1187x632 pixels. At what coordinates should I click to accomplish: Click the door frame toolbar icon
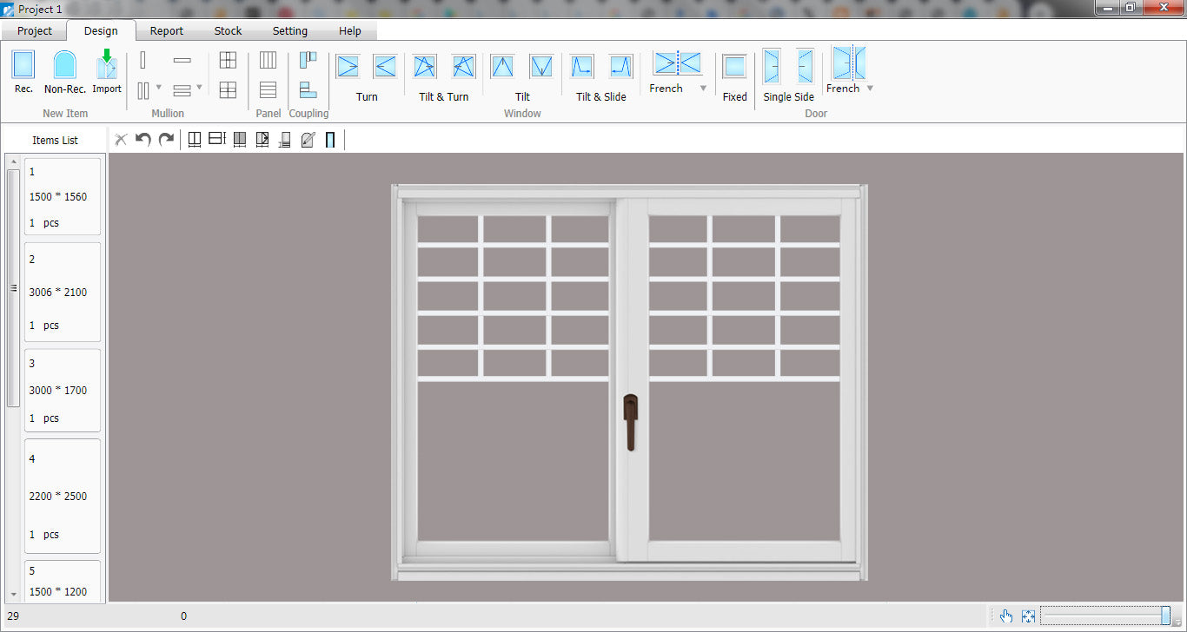click(x=330, y=139)
